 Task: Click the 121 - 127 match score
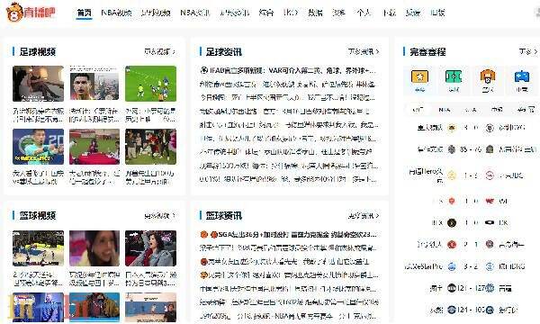pyautogui.click(x=471, y=288)
